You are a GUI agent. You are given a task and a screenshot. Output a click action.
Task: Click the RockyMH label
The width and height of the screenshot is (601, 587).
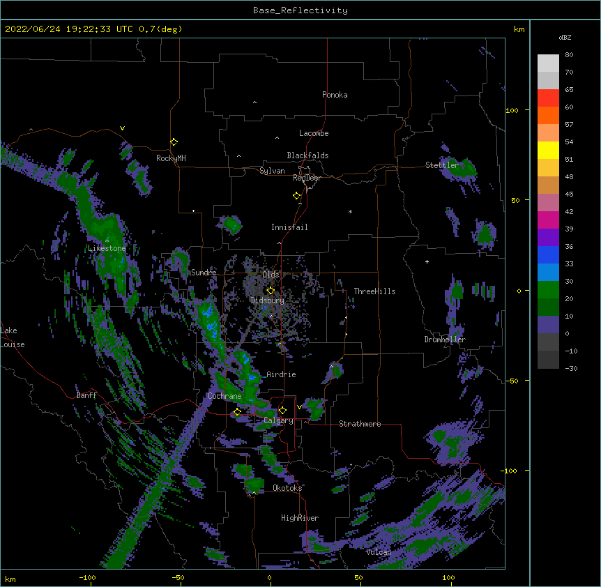[x=171, y=158]
